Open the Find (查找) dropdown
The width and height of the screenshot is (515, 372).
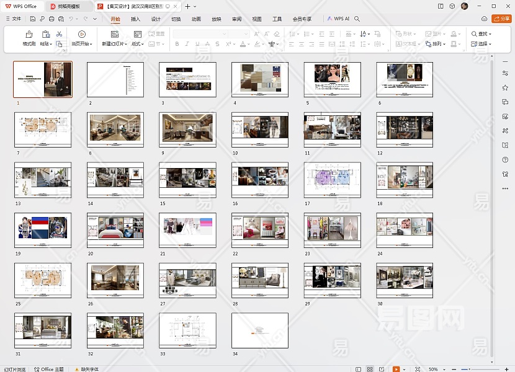point(481,34)
